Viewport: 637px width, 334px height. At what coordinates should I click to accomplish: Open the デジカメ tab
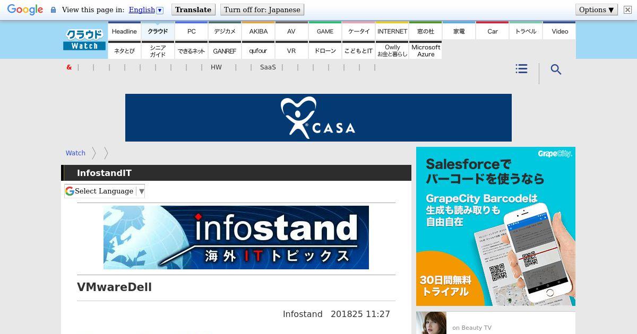(225, 31)
